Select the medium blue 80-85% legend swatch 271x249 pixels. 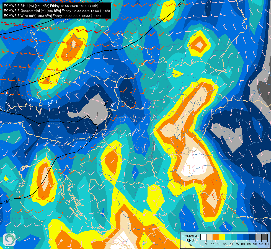(246, 237)
